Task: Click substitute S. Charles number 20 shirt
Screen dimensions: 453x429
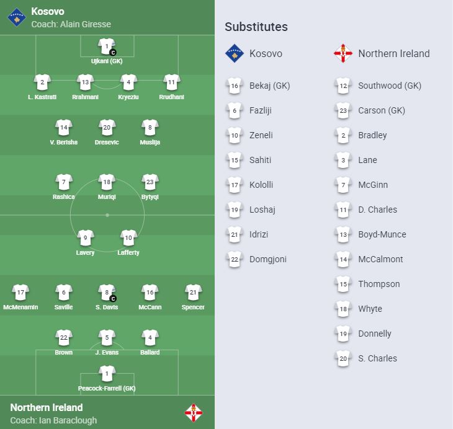Action: pyautogui.click(x=343, y=358)
